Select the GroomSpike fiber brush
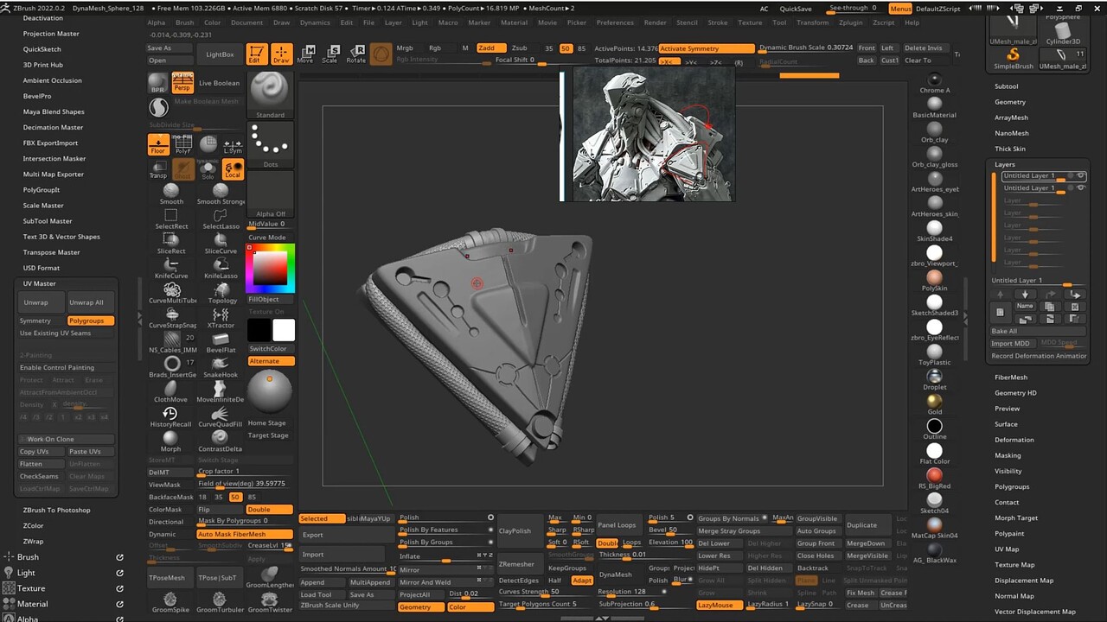1107x622 pixels. pos(170,602)
